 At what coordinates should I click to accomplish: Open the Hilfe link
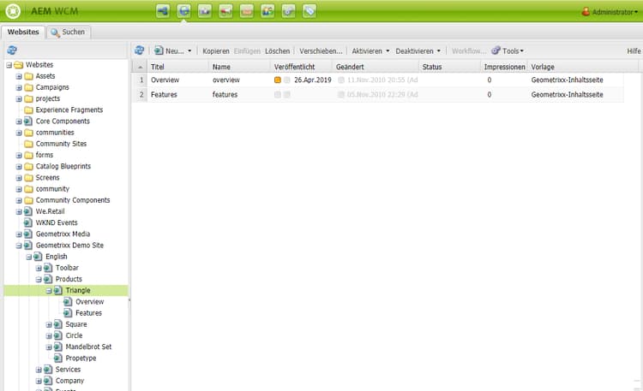[x=634, y=51]
